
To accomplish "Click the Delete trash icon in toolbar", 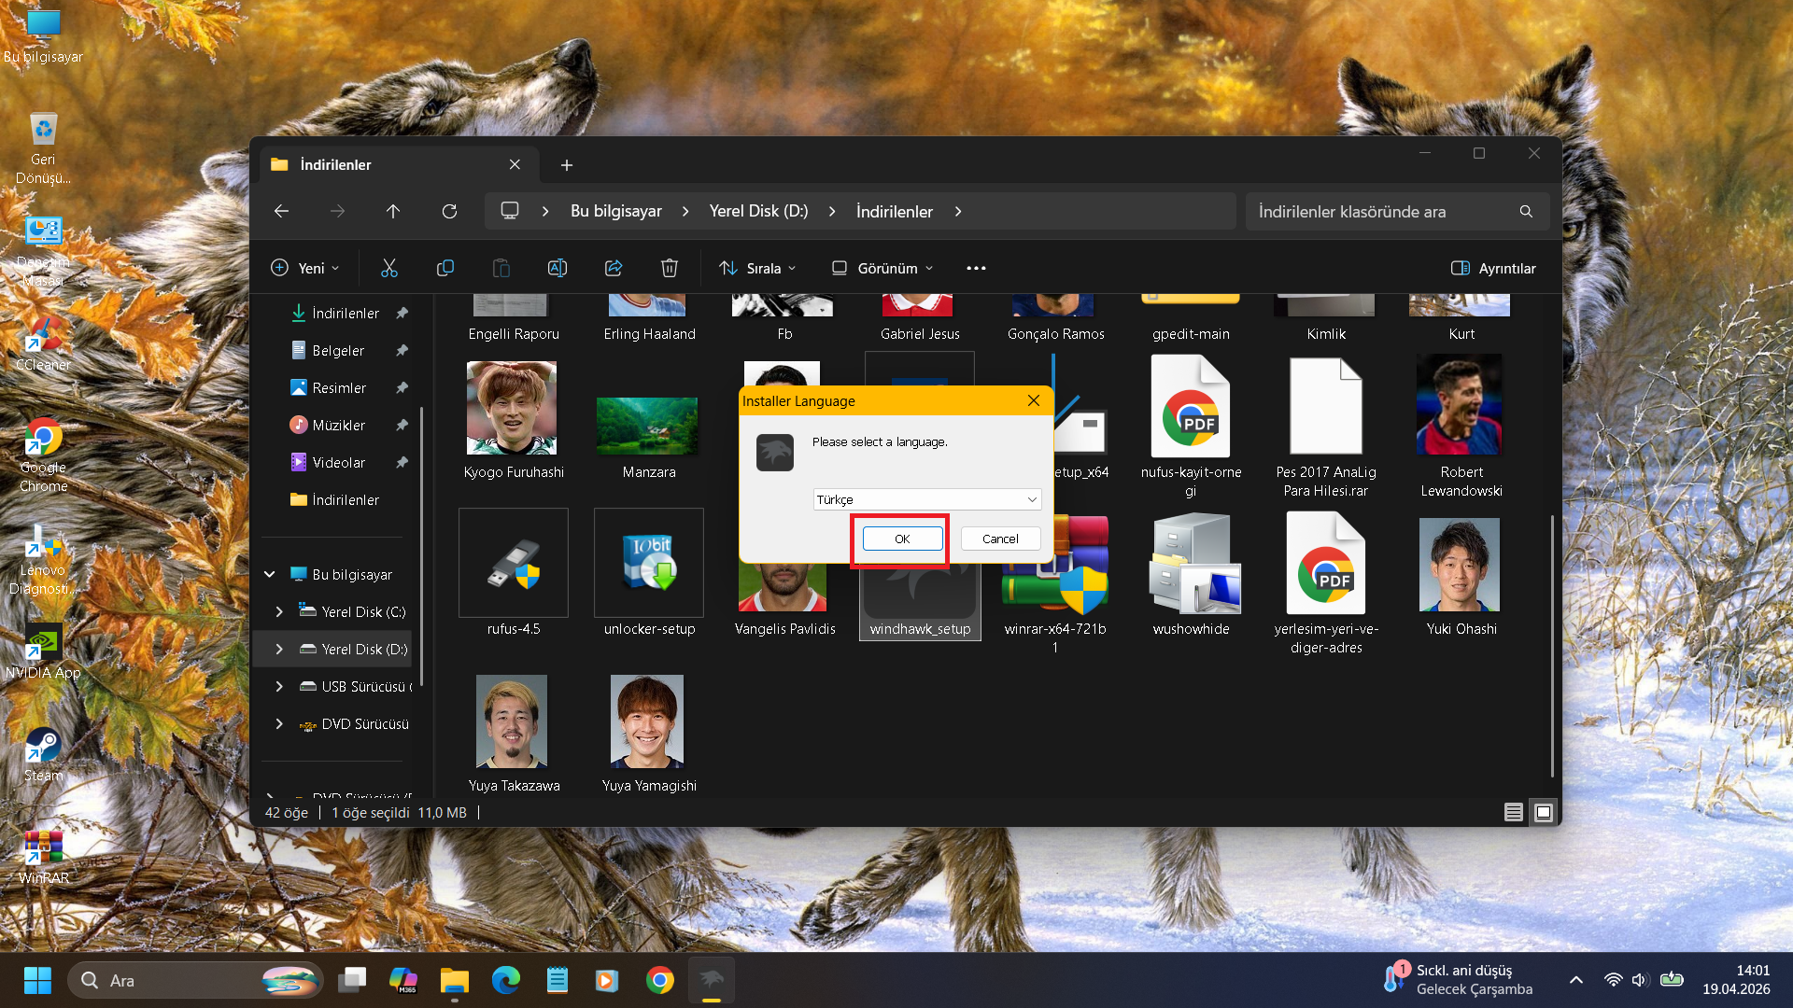I will (670, 268).
